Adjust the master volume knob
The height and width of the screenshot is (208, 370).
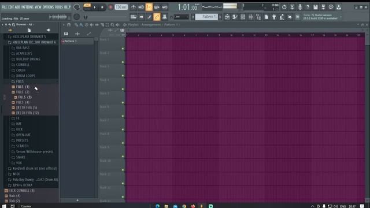tap(76, 7)
